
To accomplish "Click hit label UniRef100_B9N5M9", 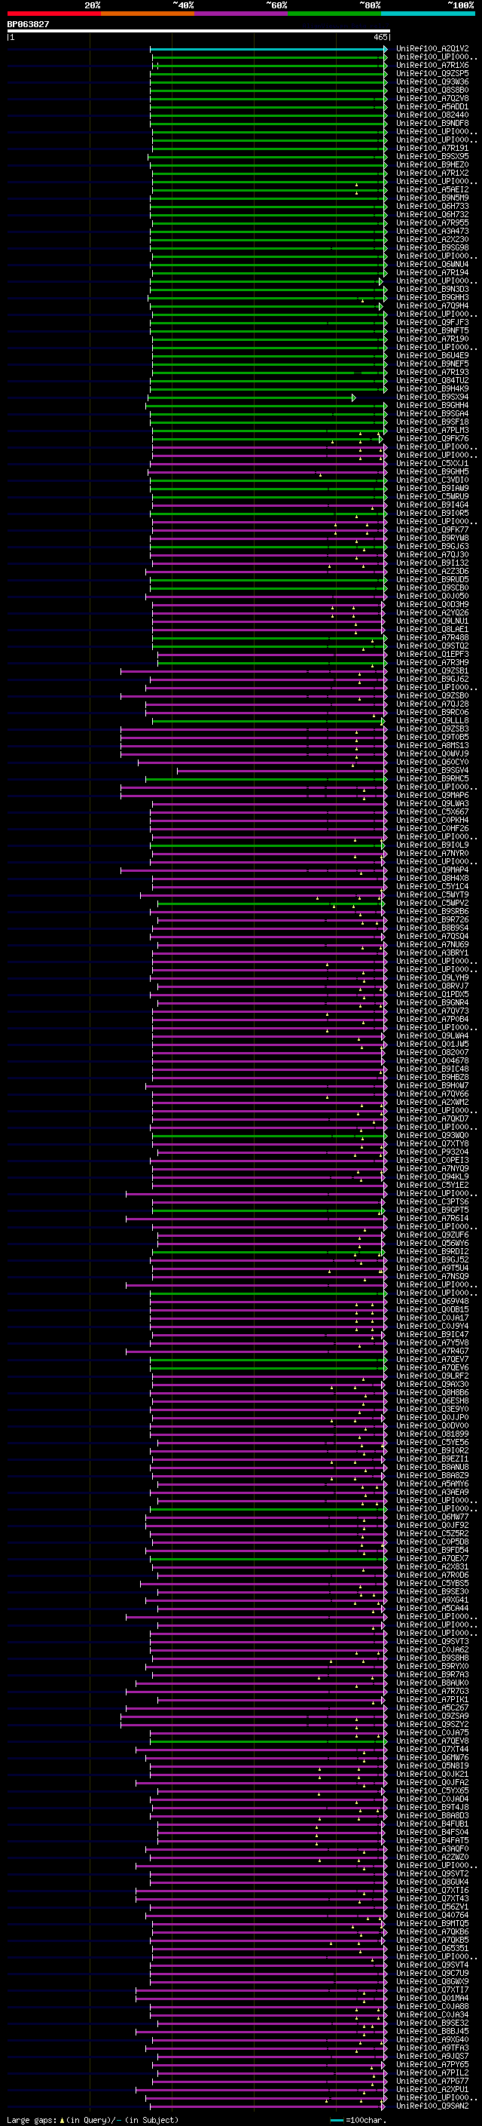I will click(432, 198).
